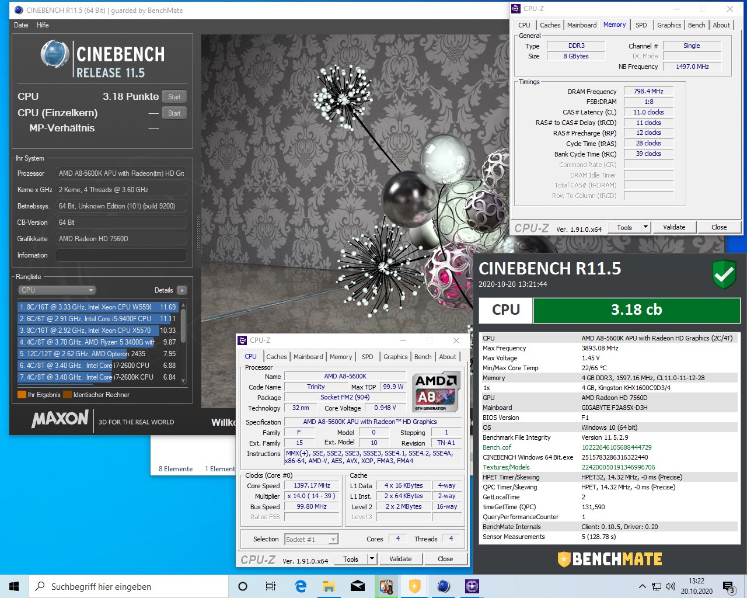
Task: Click Close button in the front CPU-Z window
Action: [445, 559]
